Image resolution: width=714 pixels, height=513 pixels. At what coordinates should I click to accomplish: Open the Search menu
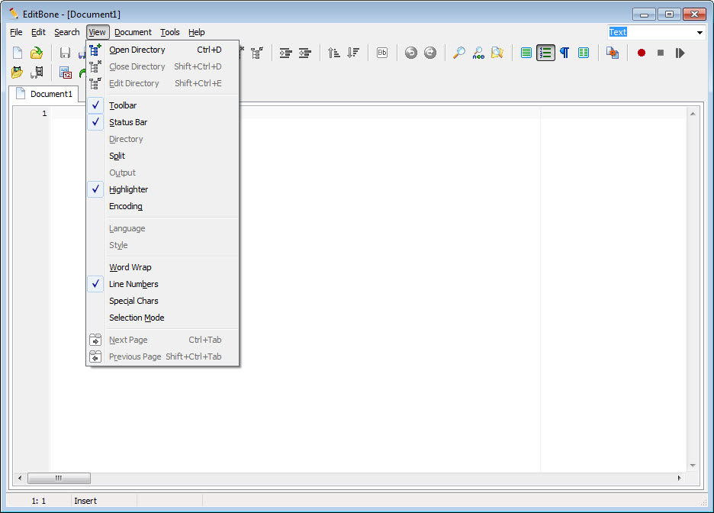coord(67,32)
